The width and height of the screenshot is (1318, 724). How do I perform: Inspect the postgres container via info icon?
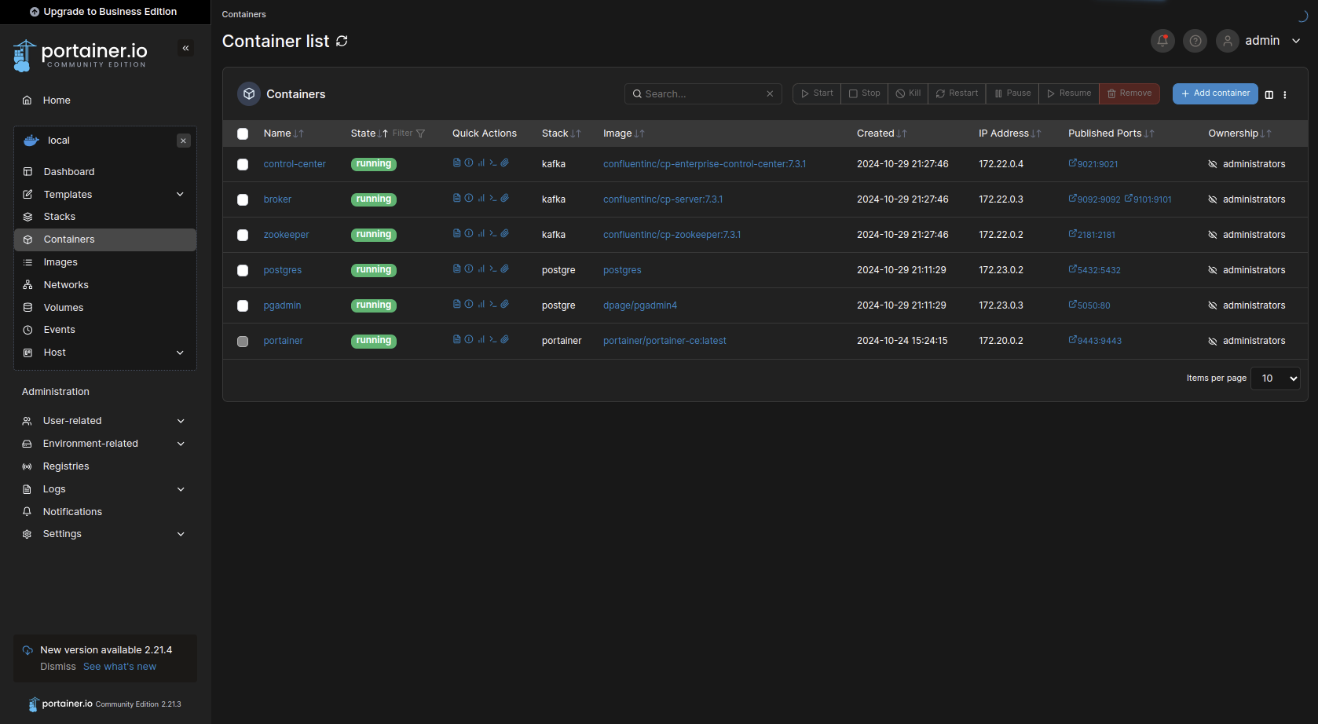pos(469,269)
